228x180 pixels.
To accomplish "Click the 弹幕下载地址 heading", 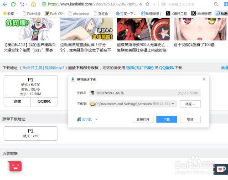I will coord(14,119).
